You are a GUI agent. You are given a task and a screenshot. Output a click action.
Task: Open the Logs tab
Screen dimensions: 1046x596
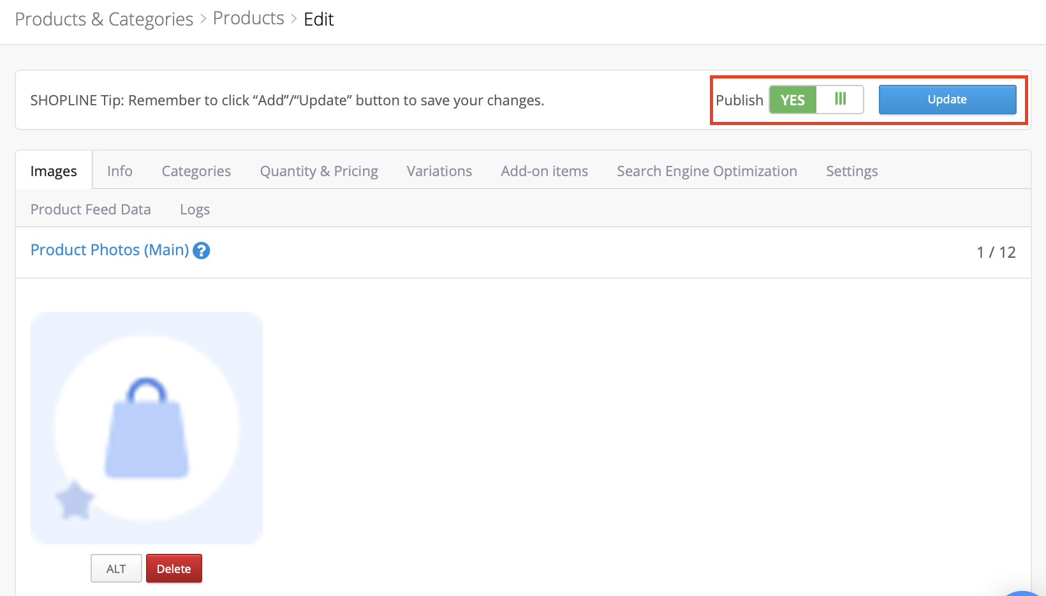195,209
